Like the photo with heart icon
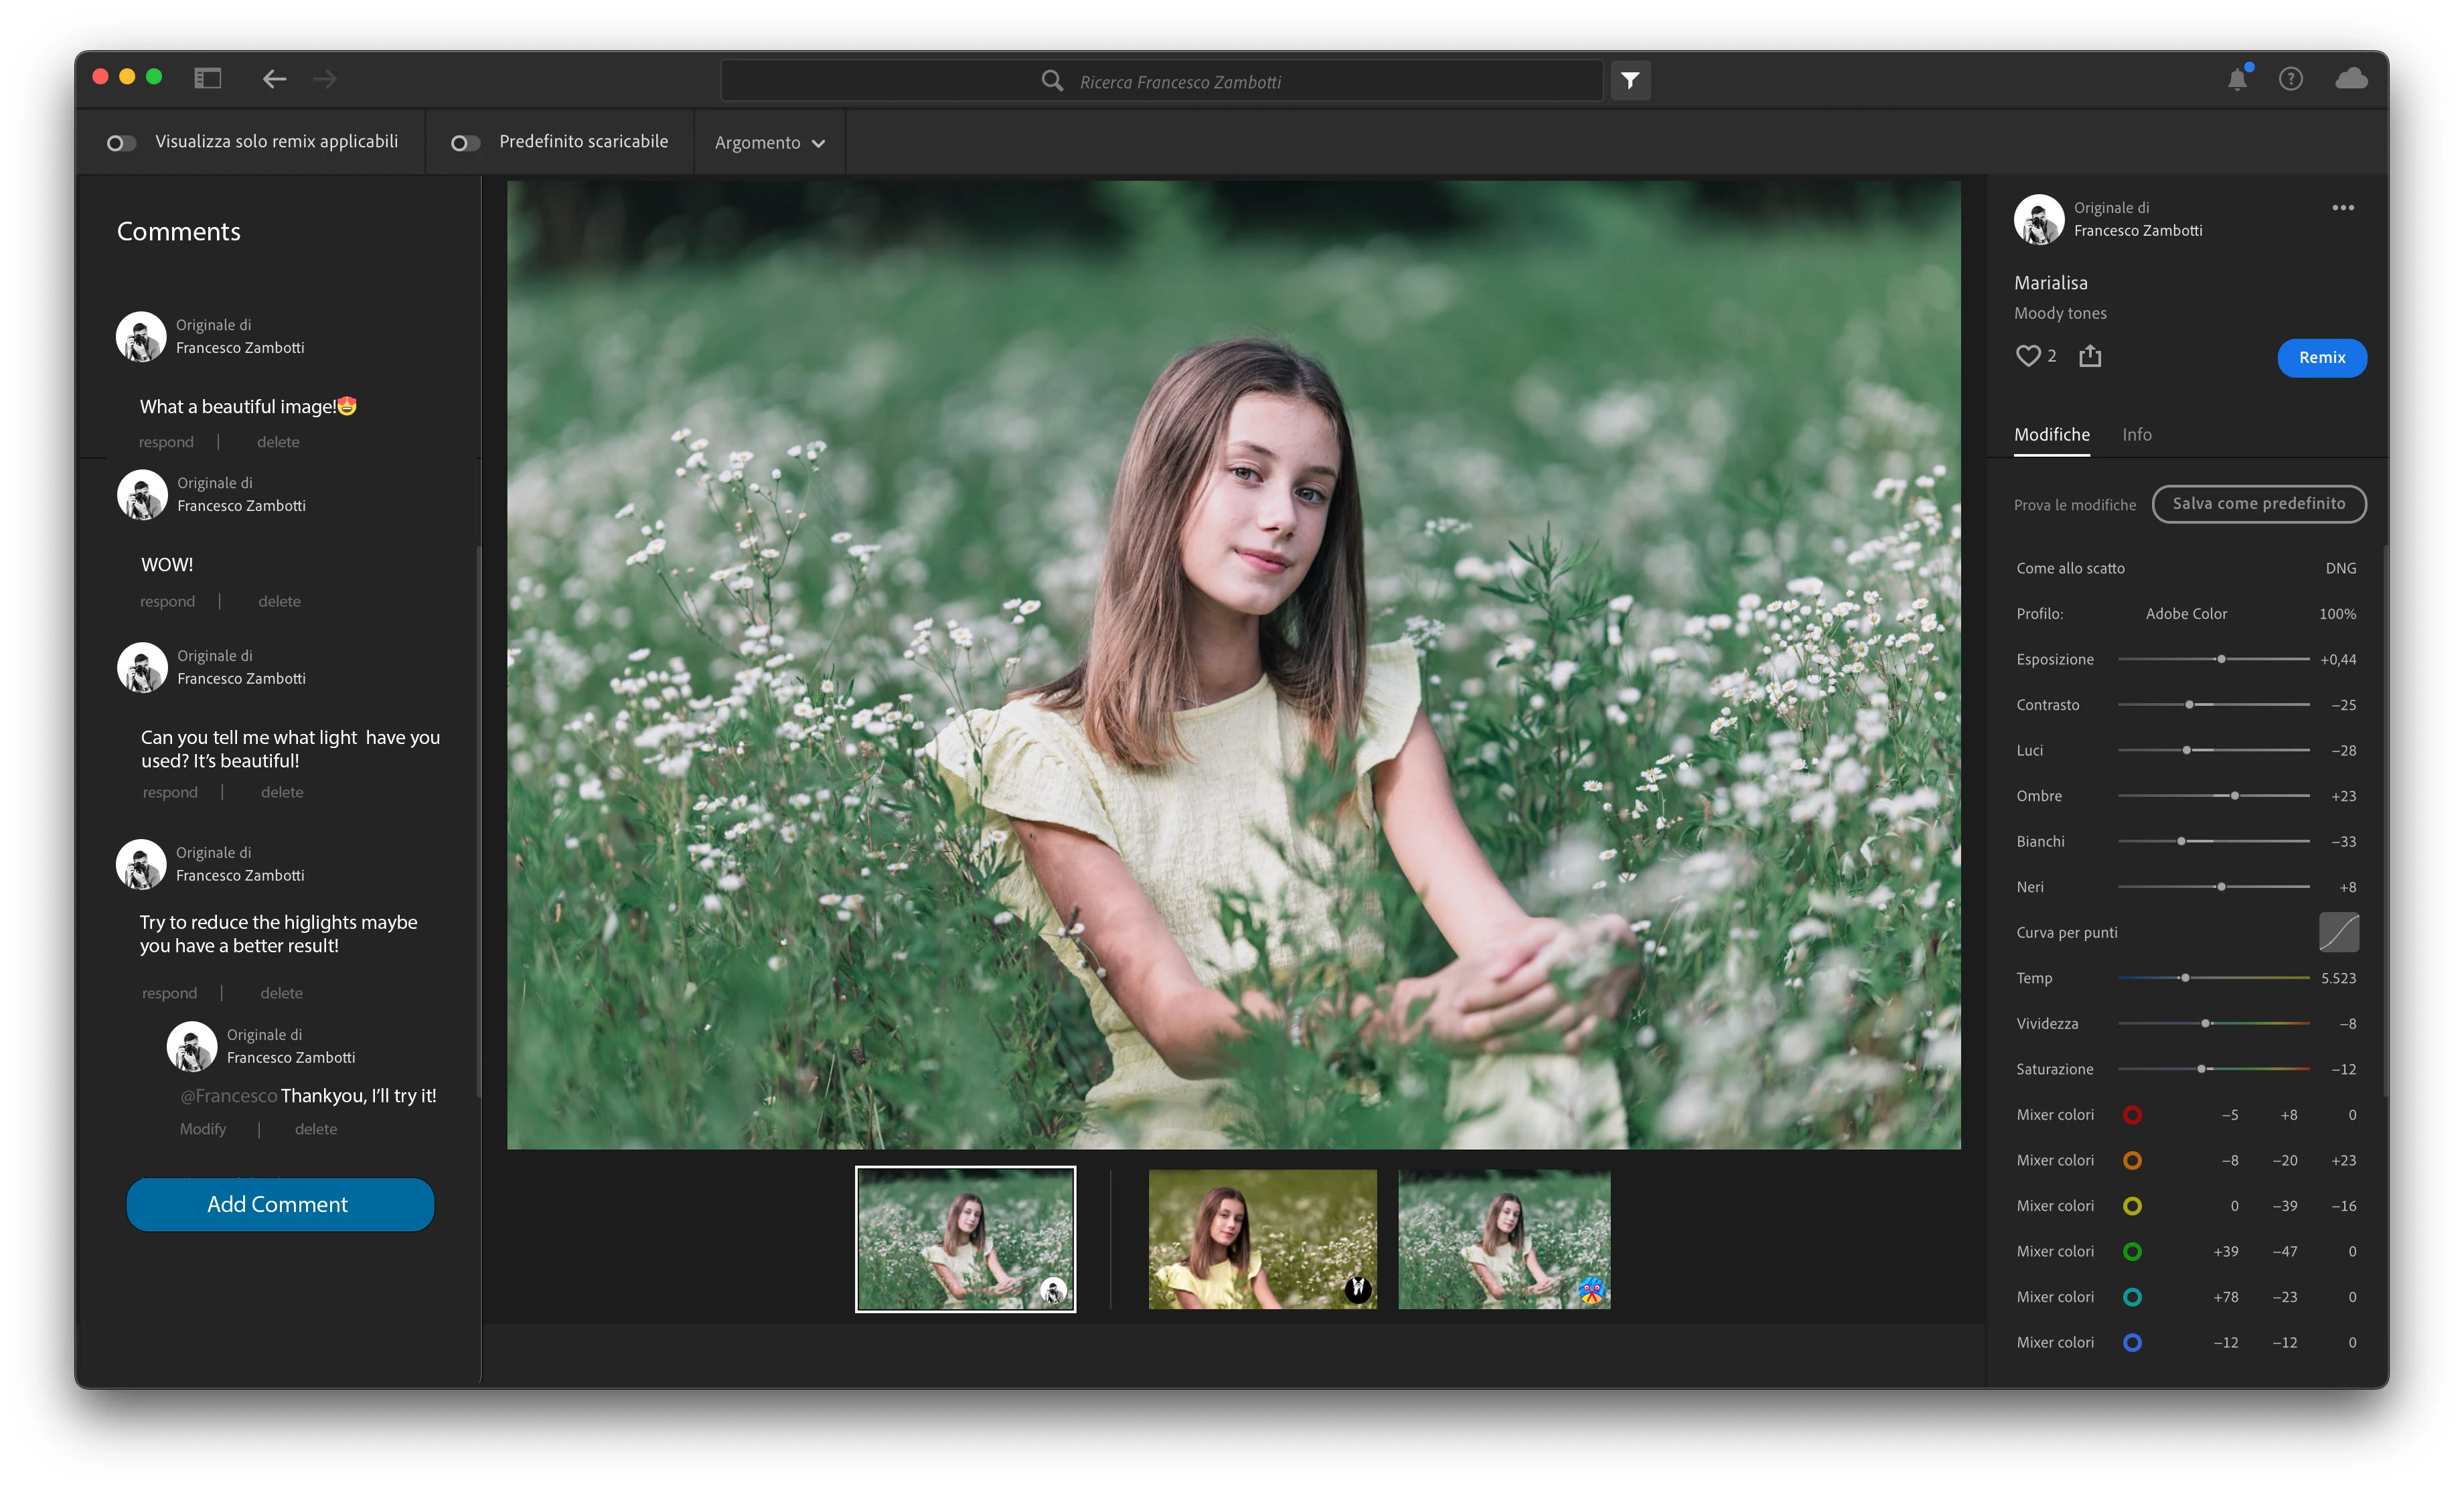This screenshot has width=2464, height=1488. coord(2027,356)
